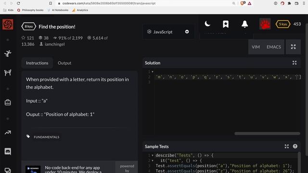
Task: Open the red paw profile avatar
Action: point(265,24)
